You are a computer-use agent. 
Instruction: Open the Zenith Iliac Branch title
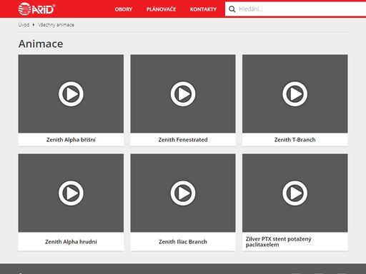tap(183, 242)
